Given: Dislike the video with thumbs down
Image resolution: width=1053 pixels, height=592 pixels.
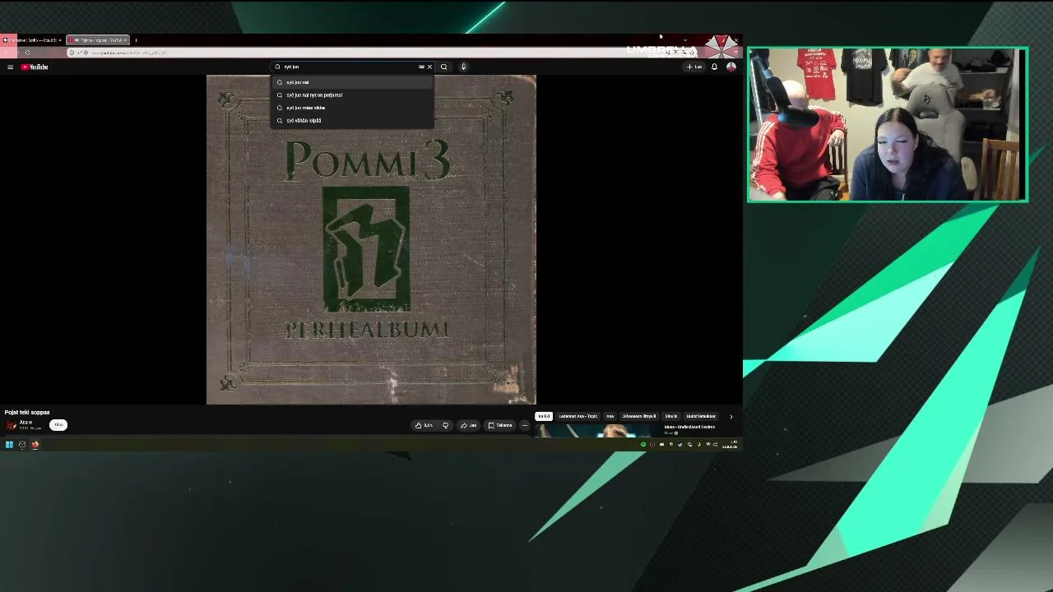Looking at the screenshot, I should pos(445,425).
